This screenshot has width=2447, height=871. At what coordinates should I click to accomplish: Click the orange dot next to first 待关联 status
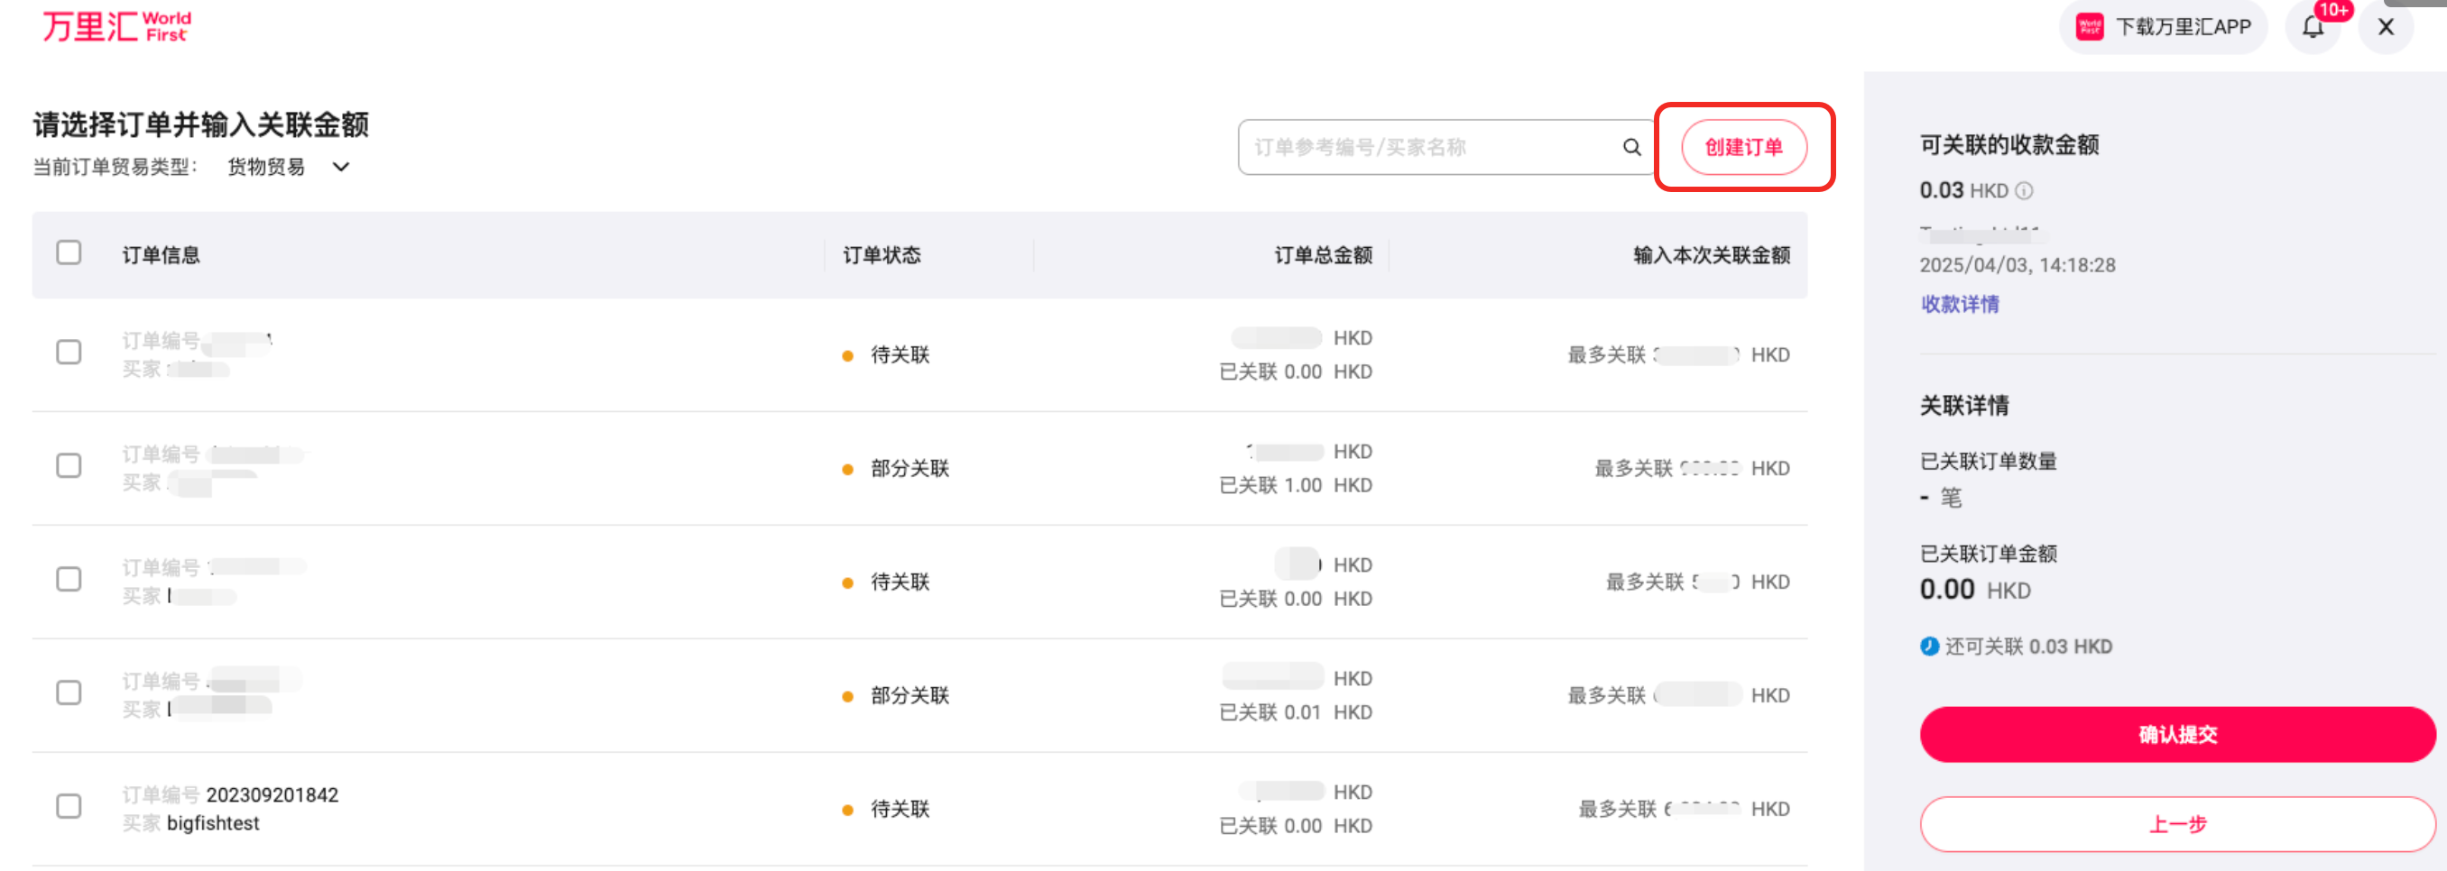(x=848, y=355)
